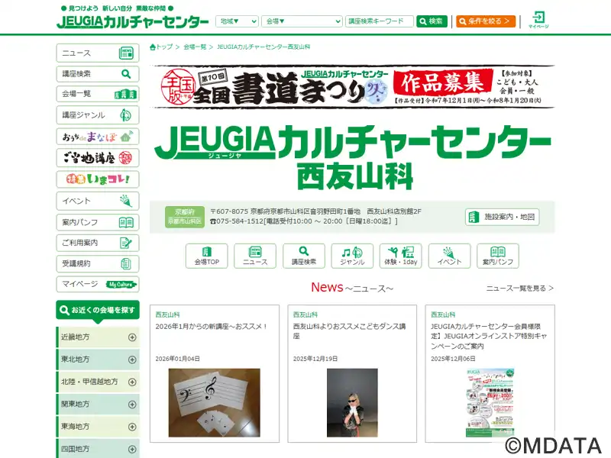Open マイページ My Culture in sidebar
The image size is (611, 458).
[98, 284]
